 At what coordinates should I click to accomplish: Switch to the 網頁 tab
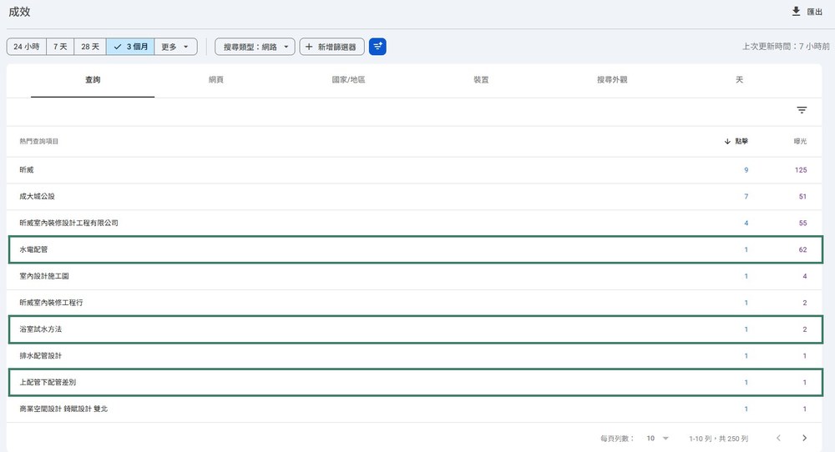click(x=216, y=80)
